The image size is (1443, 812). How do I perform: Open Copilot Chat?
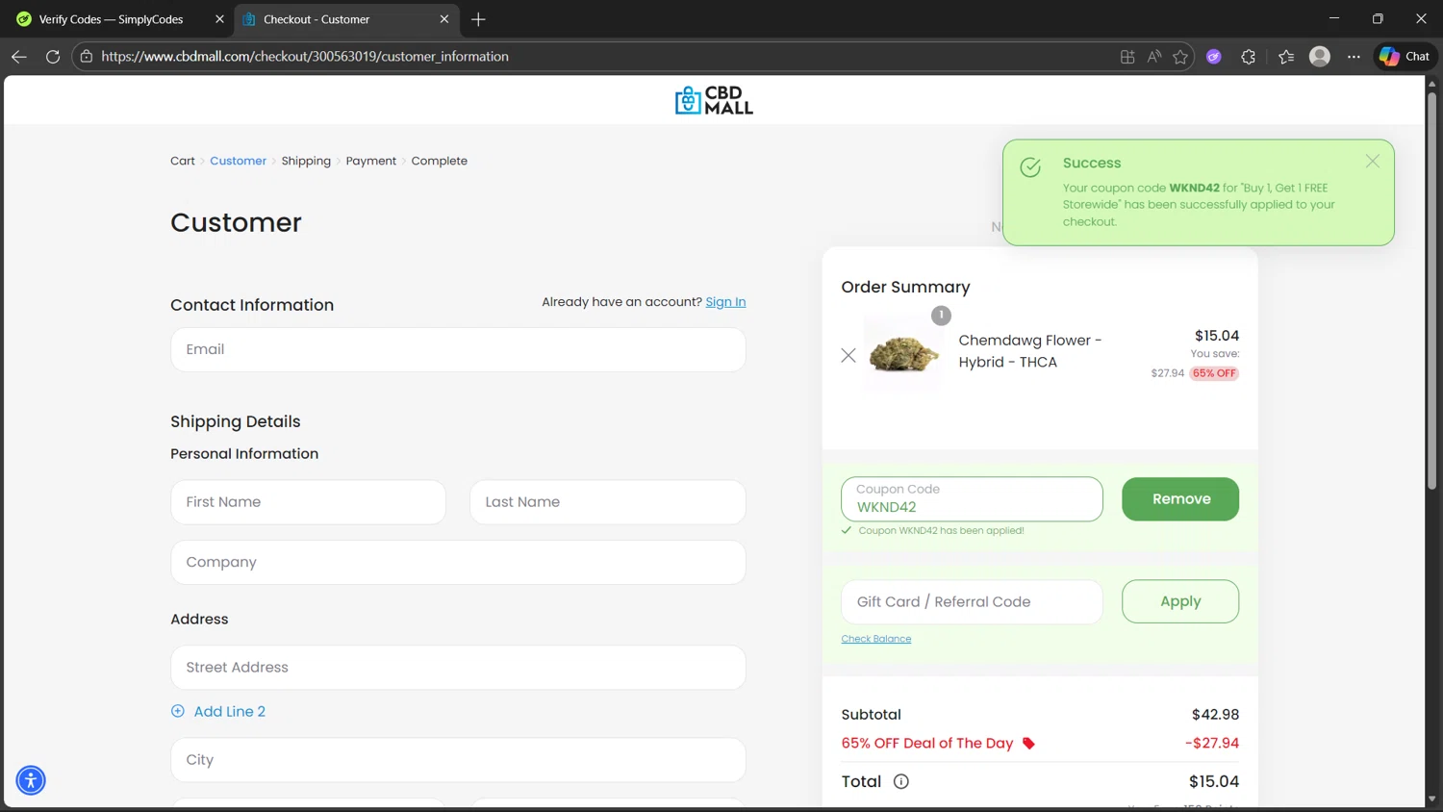pos(1405,57)
